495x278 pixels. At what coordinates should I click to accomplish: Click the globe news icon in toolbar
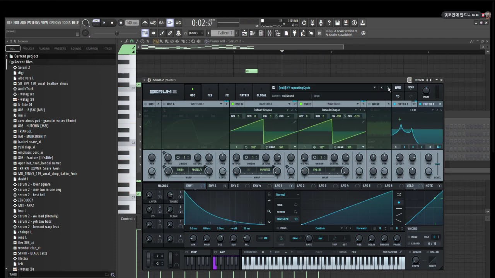point(364,33)
